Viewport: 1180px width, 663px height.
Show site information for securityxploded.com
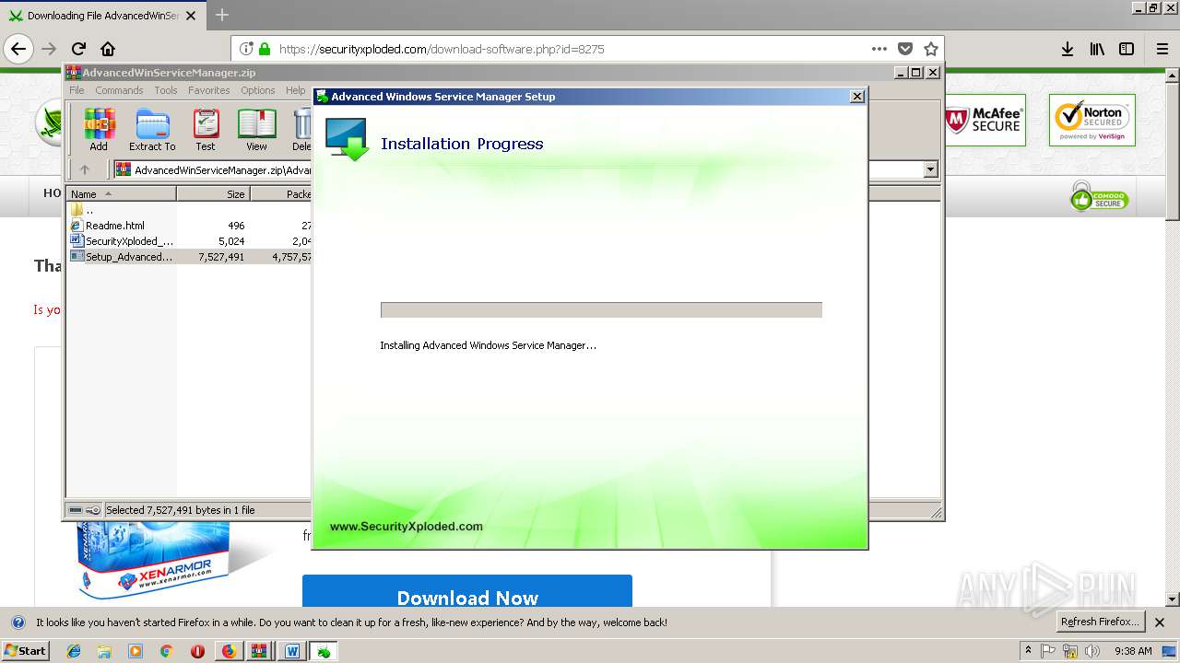[x=246, y=49]
